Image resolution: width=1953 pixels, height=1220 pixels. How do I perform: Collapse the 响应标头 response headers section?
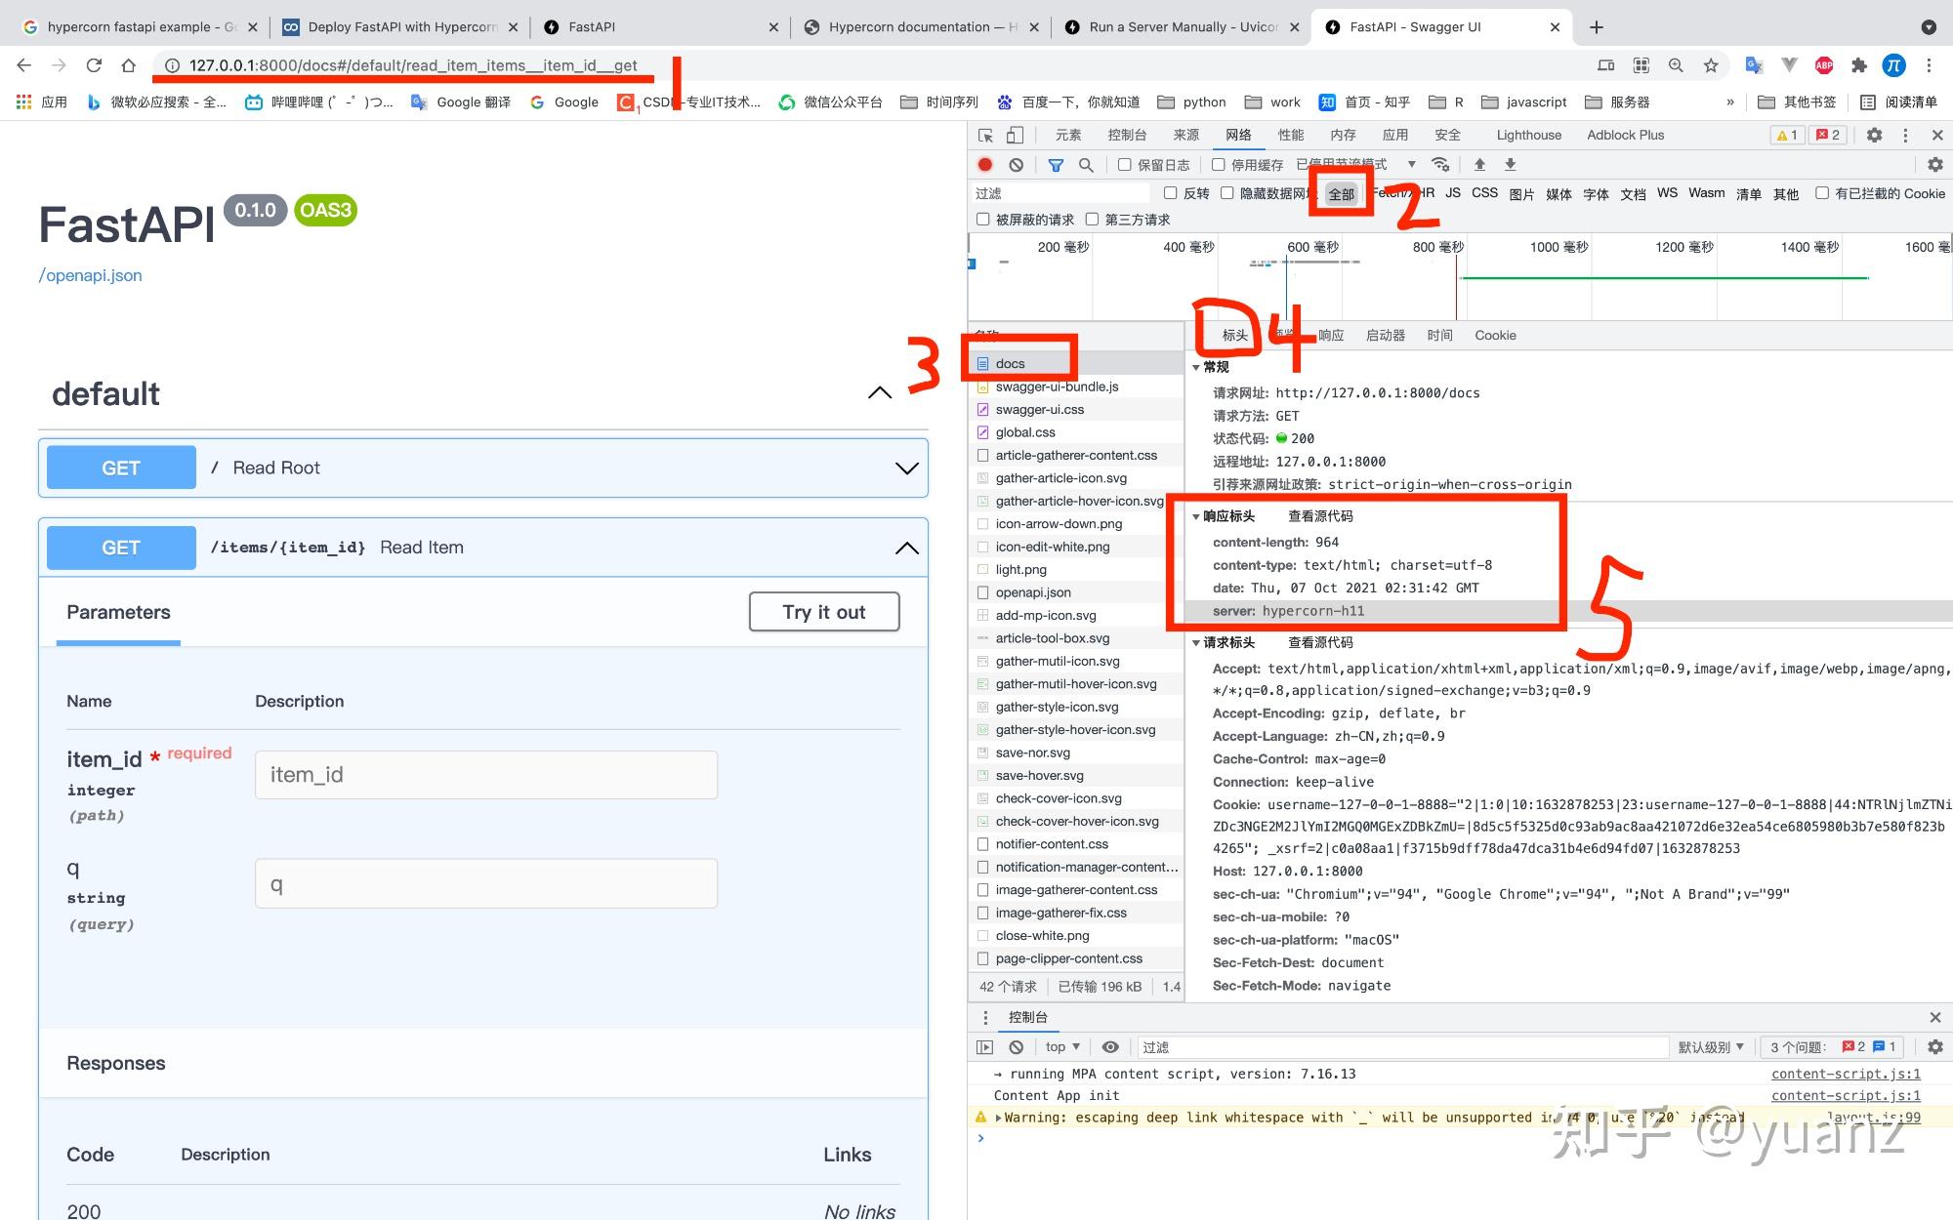click(x=1197, y=516)
